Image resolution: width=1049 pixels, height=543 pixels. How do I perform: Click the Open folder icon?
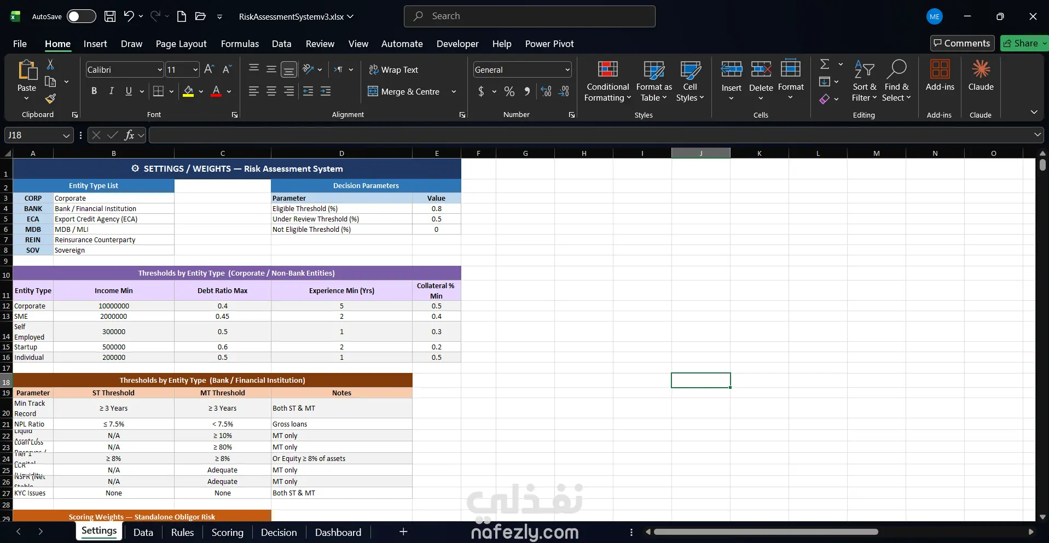[200, 16]
